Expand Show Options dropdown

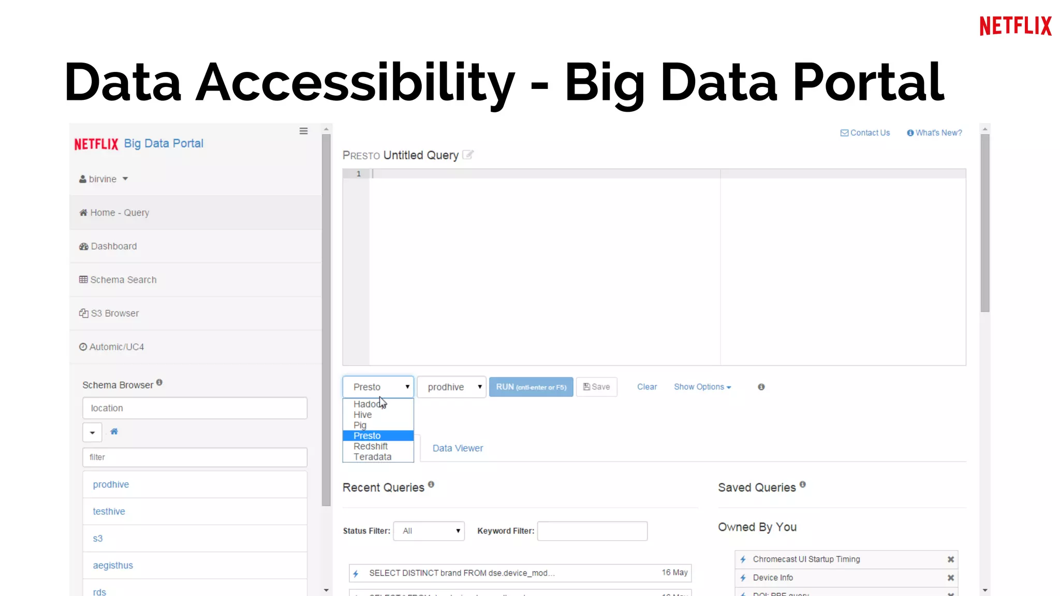[702, 387]
